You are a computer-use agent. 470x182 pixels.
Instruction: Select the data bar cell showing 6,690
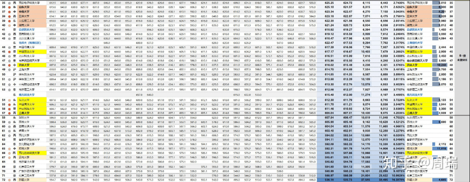(440, 122)
